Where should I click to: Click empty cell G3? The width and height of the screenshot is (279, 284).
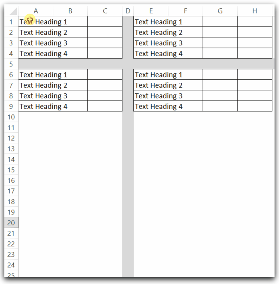[x=220, y=43]
